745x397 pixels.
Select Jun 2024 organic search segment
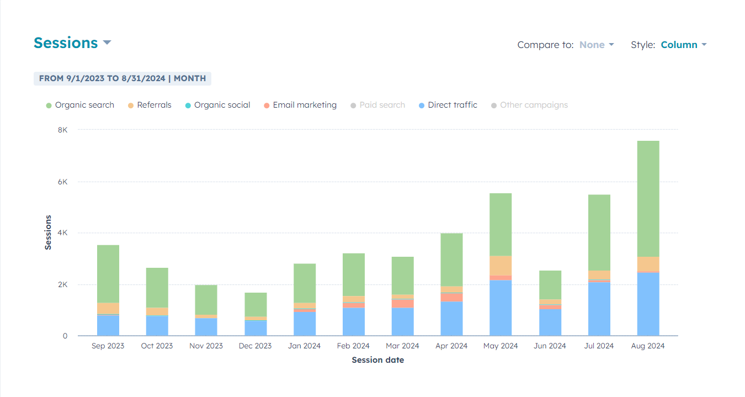(x=550, y=285)
